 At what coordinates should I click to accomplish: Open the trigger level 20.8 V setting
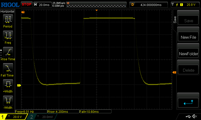[185, 4]
